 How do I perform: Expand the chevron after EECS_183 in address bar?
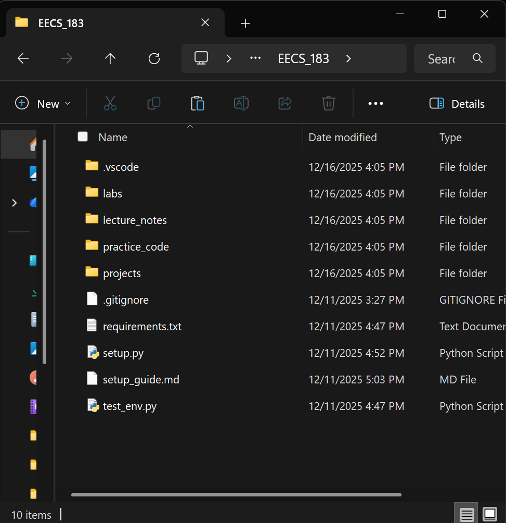(x=348, y=59)
